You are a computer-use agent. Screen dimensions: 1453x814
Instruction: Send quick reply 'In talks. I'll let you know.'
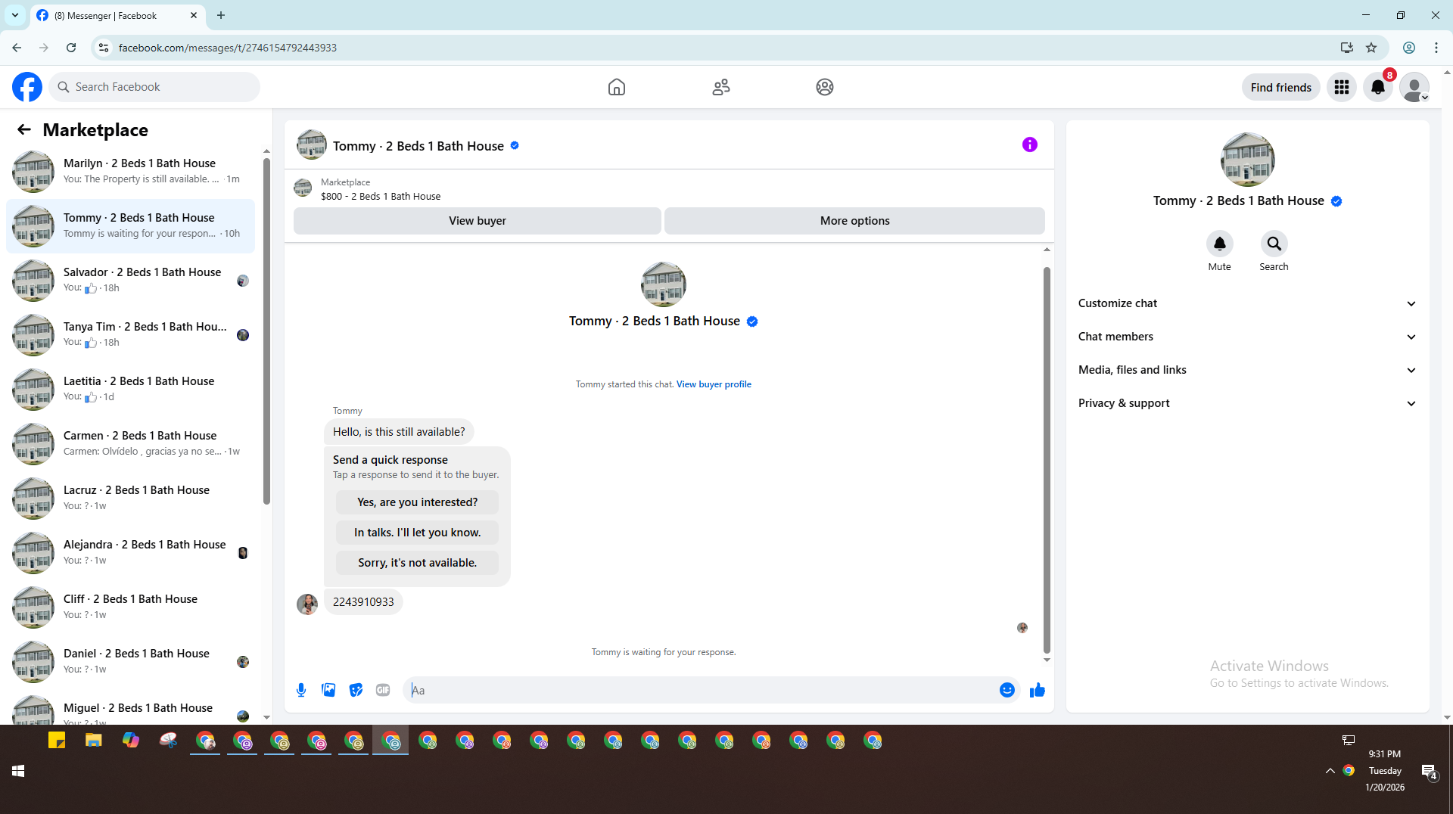click(x=418, y=533)
